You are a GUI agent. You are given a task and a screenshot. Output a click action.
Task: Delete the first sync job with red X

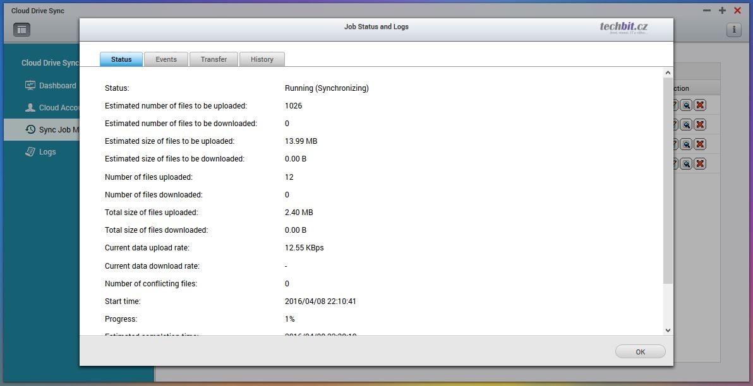pos(700,105)
